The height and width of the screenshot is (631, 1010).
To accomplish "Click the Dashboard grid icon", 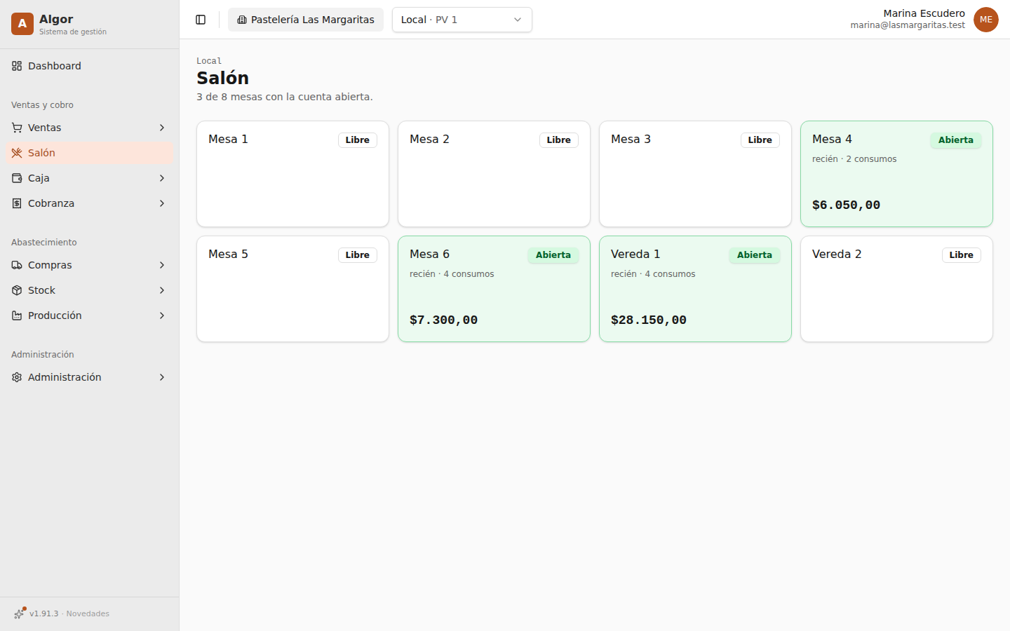I will (17, 66).
